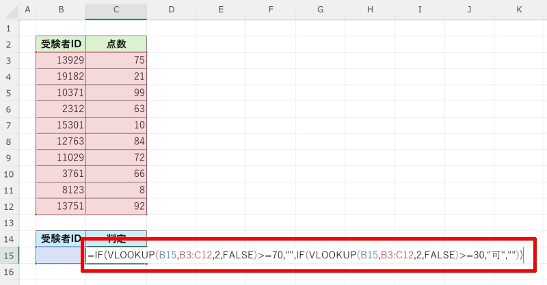This screenshot has height=285, width=547.
Task: Click the select-all corner triangle
Action: tap(10, 12)
